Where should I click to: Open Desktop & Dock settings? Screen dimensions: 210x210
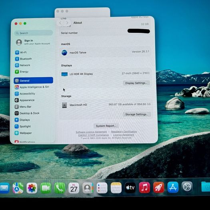click(27, 113)
